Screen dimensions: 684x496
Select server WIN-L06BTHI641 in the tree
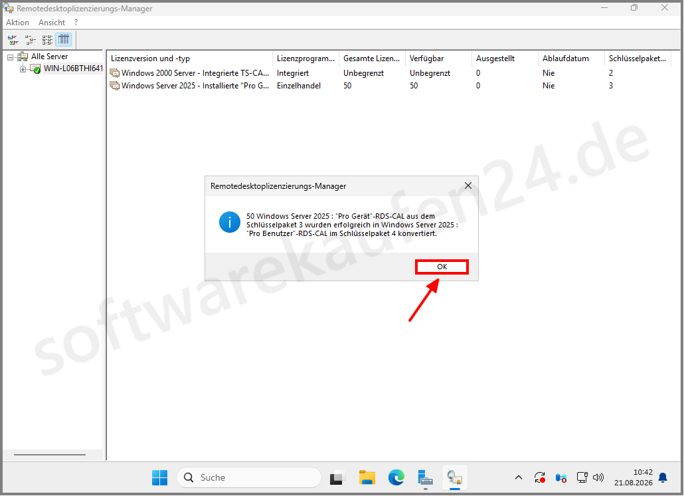[73, 68]
